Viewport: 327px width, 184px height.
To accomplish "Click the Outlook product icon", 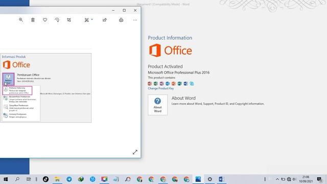I will [168, 84].
